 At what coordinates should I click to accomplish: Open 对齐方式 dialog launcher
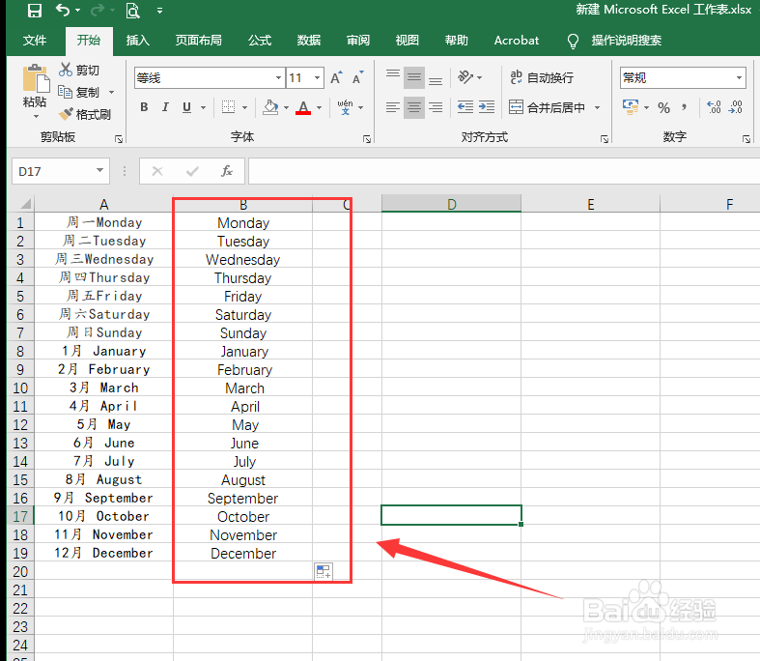click(605, 139)
